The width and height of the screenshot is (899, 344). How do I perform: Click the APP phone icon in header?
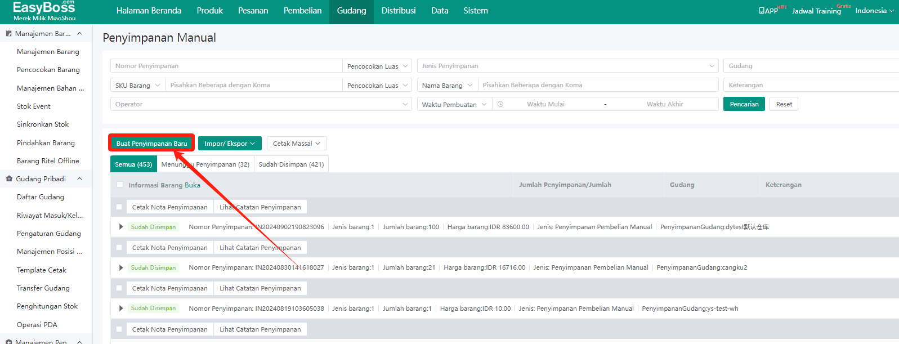[761, 11]
